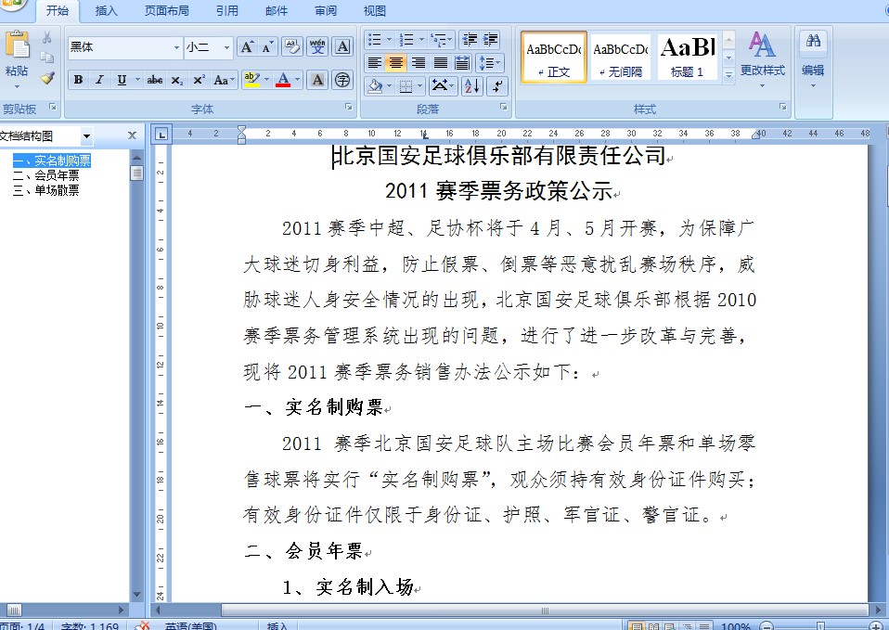Switch to the 插入 (Insert) tab
The height and width of the screenshot is (630, 889).
coord(106,10)
